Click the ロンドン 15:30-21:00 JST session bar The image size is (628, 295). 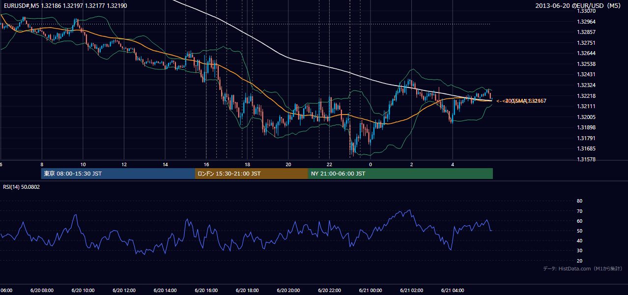click(x=252, y=174)
